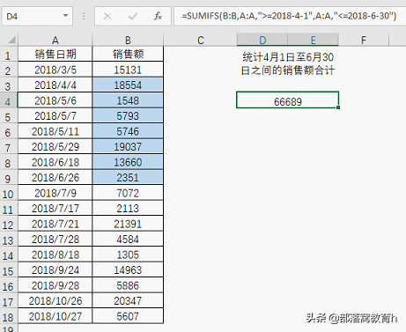The width and height of the screenshot is (406, 332).
Task: Click the sales value 7072
Action: click(128, 193)
